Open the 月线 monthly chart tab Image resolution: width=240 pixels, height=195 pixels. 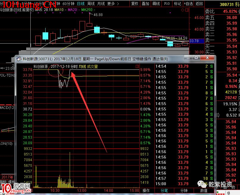pos(101,4)
